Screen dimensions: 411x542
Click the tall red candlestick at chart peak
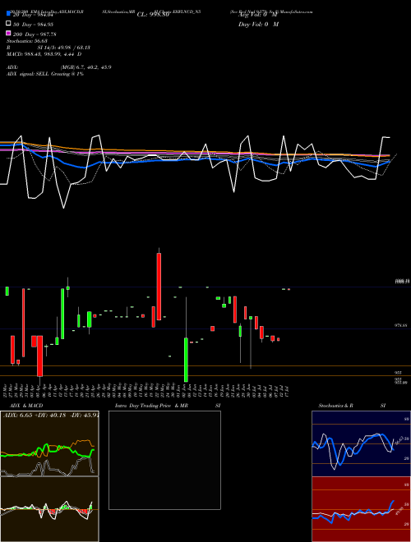point(159,287)
